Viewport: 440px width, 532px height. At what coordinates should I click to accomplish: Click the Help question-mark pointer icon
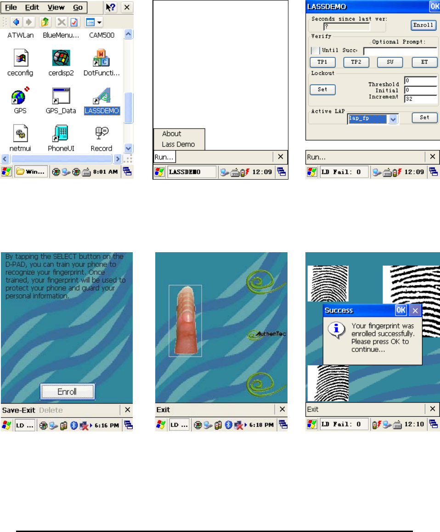(110, 7)
